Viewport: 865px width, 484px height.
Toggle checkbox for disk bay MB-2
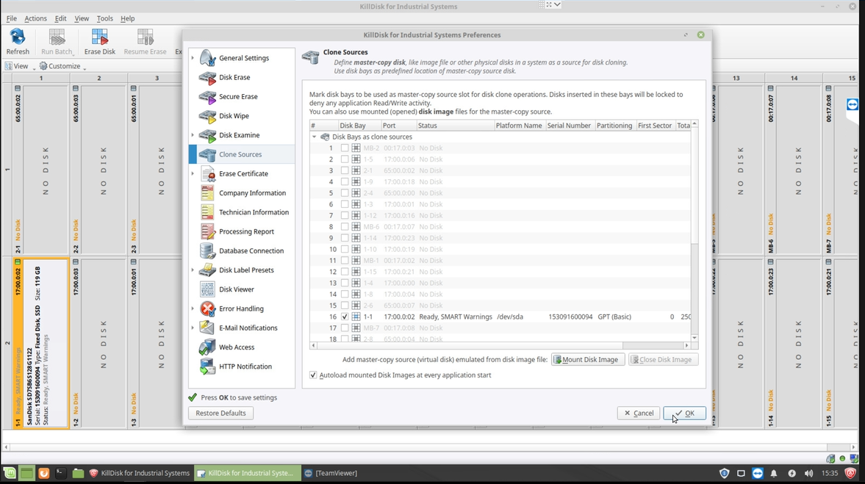coord(345,148)
